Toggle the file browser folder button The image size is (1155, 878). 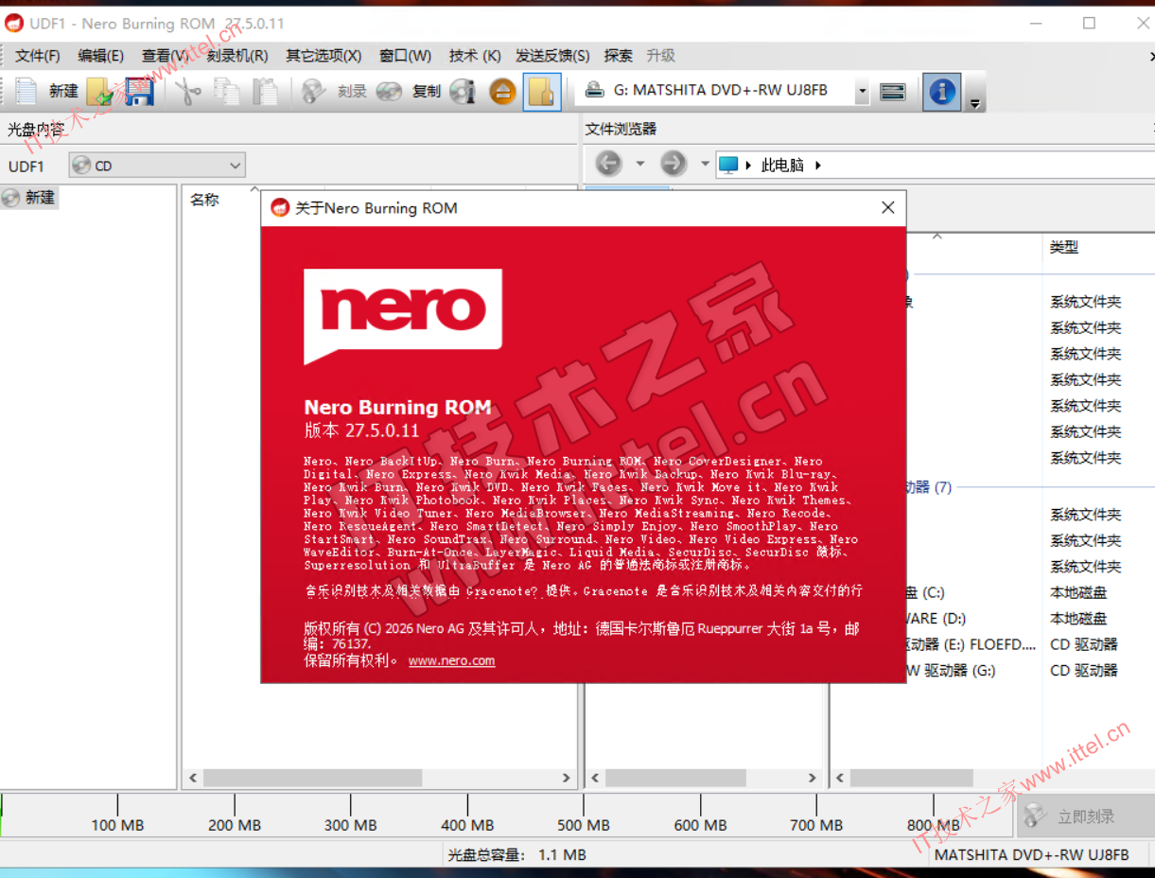point(542,92)
